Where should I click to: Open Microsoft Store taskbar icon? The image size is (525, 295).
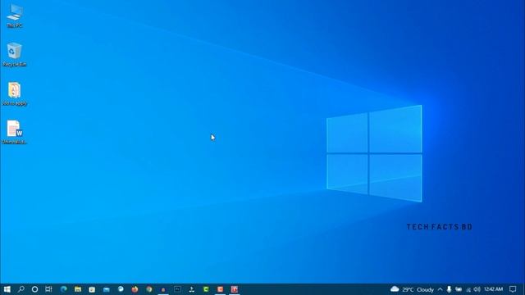92,289
